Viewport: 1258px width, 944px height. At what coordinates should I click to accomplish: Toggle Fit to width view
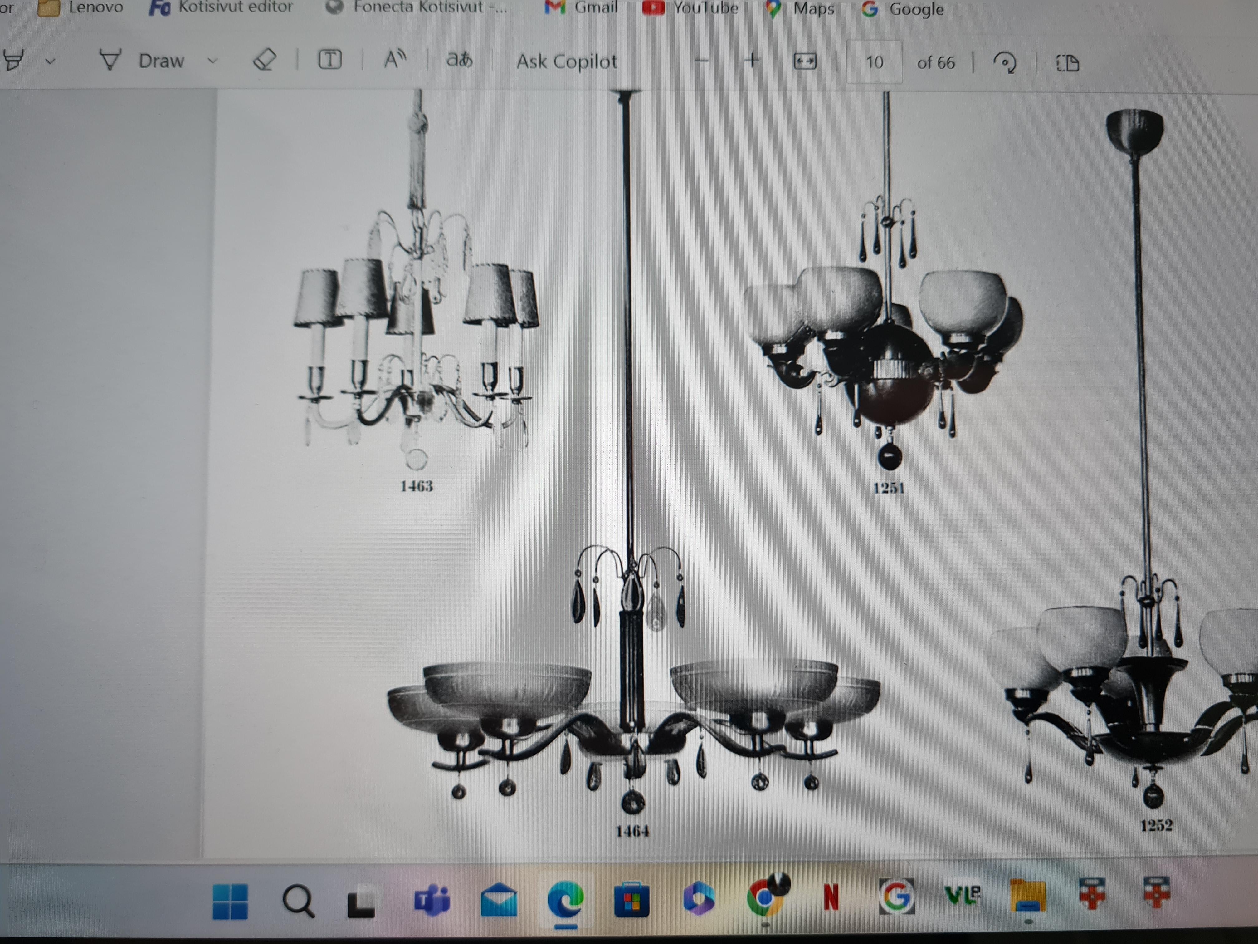(805, 61)
